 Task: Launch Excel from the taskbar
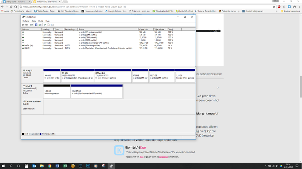coord(65,165)
